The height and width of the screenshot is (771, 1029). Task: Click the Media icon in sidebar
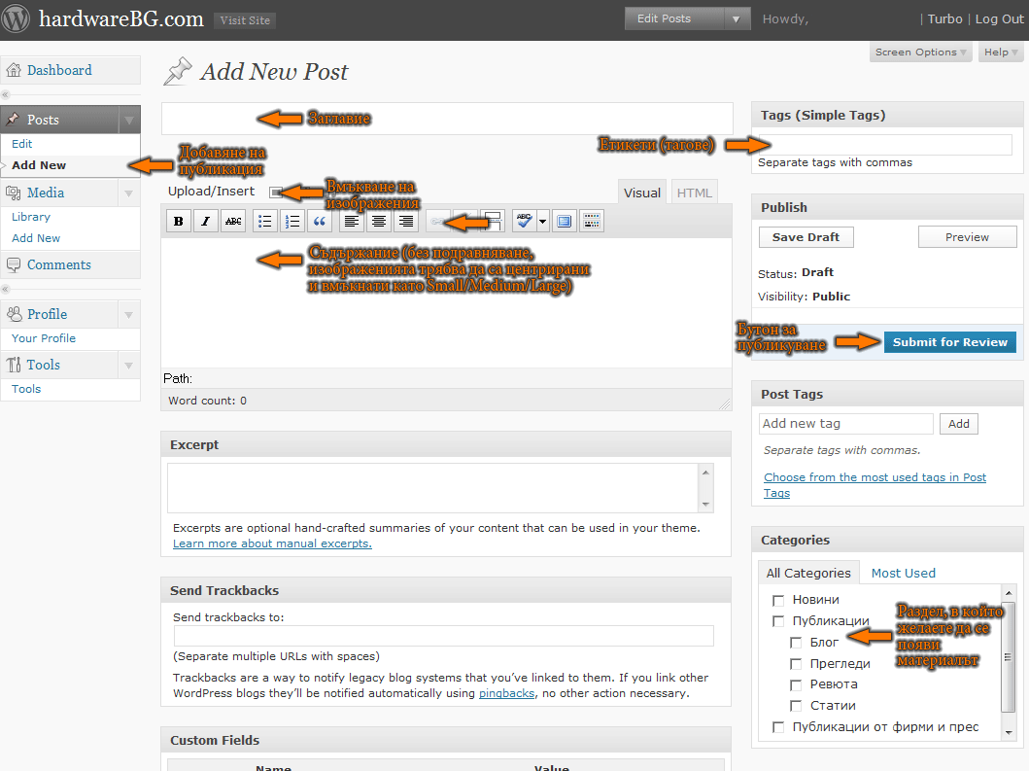click(14, 193)
